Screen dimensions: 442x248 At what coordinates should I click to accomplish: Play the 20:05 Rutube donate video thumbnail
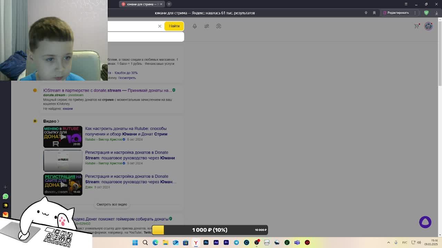pos(63,137)
